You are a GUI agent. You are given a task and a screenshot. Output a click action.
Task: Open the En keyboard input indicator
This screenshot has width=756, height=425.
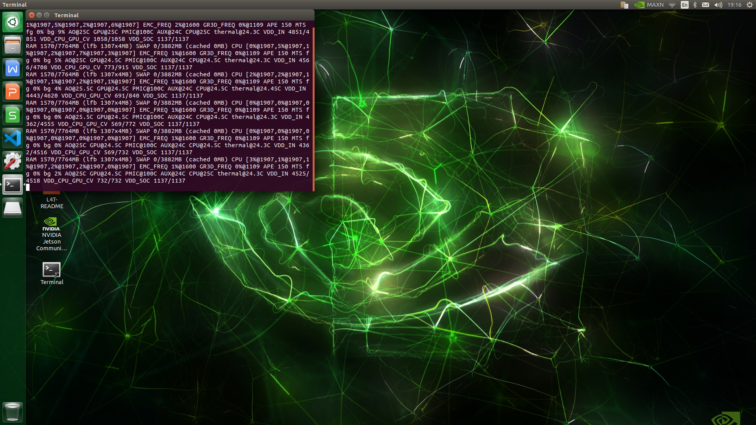pos(685,5)
